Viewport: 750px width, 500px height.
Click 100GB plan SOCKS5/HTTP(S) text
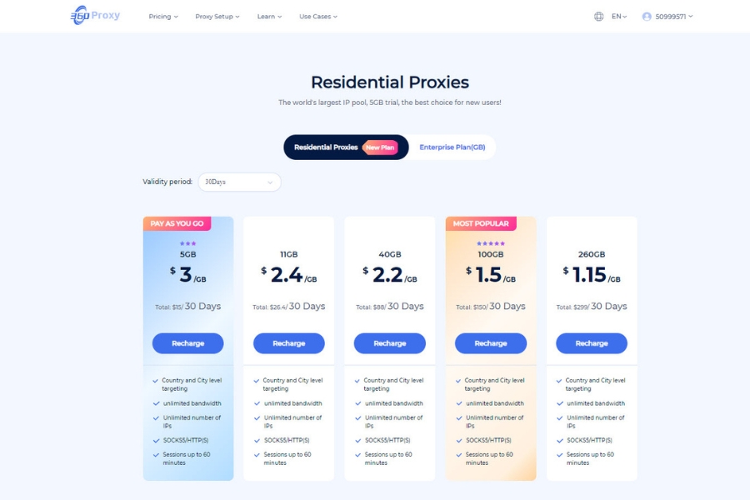[488, 440]
